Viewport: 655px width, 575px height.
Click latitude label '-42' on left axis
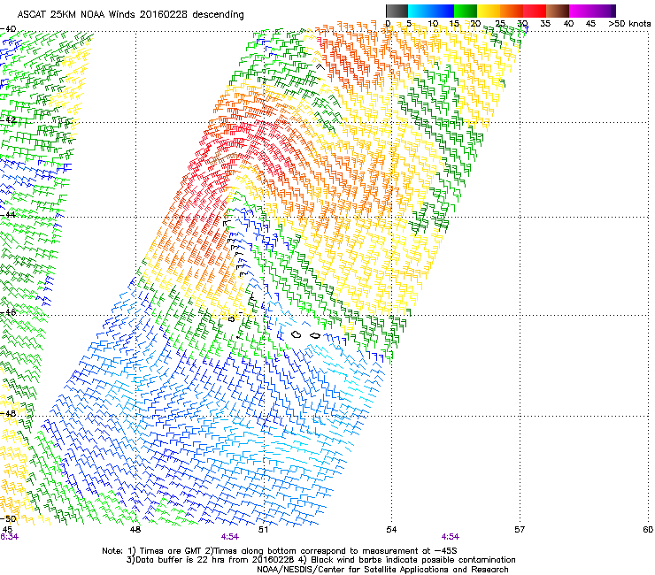[8, 119]
